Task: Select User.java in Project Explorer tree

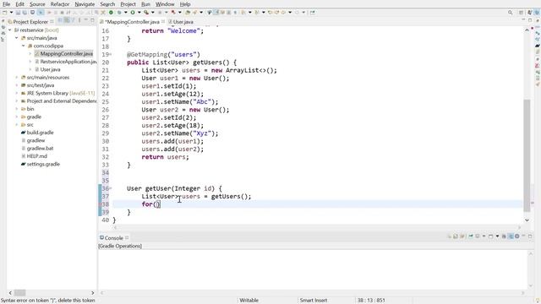Action: [x=47, y=69]
